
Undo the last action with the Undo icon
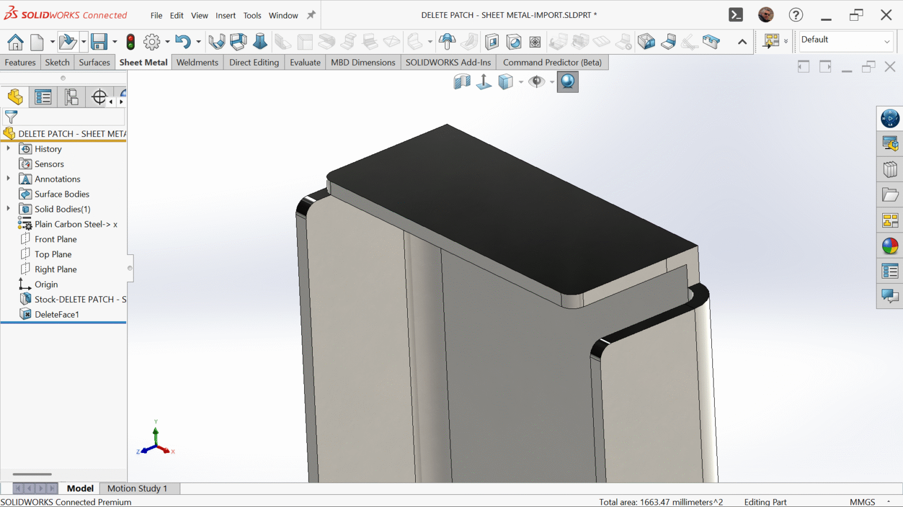[183, 41]
